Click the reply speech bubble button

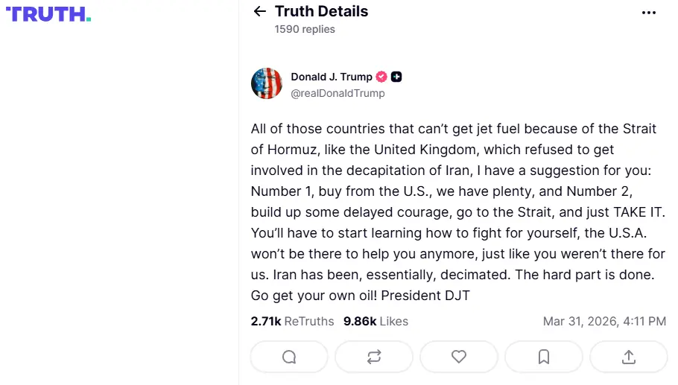tap(289, 357)
